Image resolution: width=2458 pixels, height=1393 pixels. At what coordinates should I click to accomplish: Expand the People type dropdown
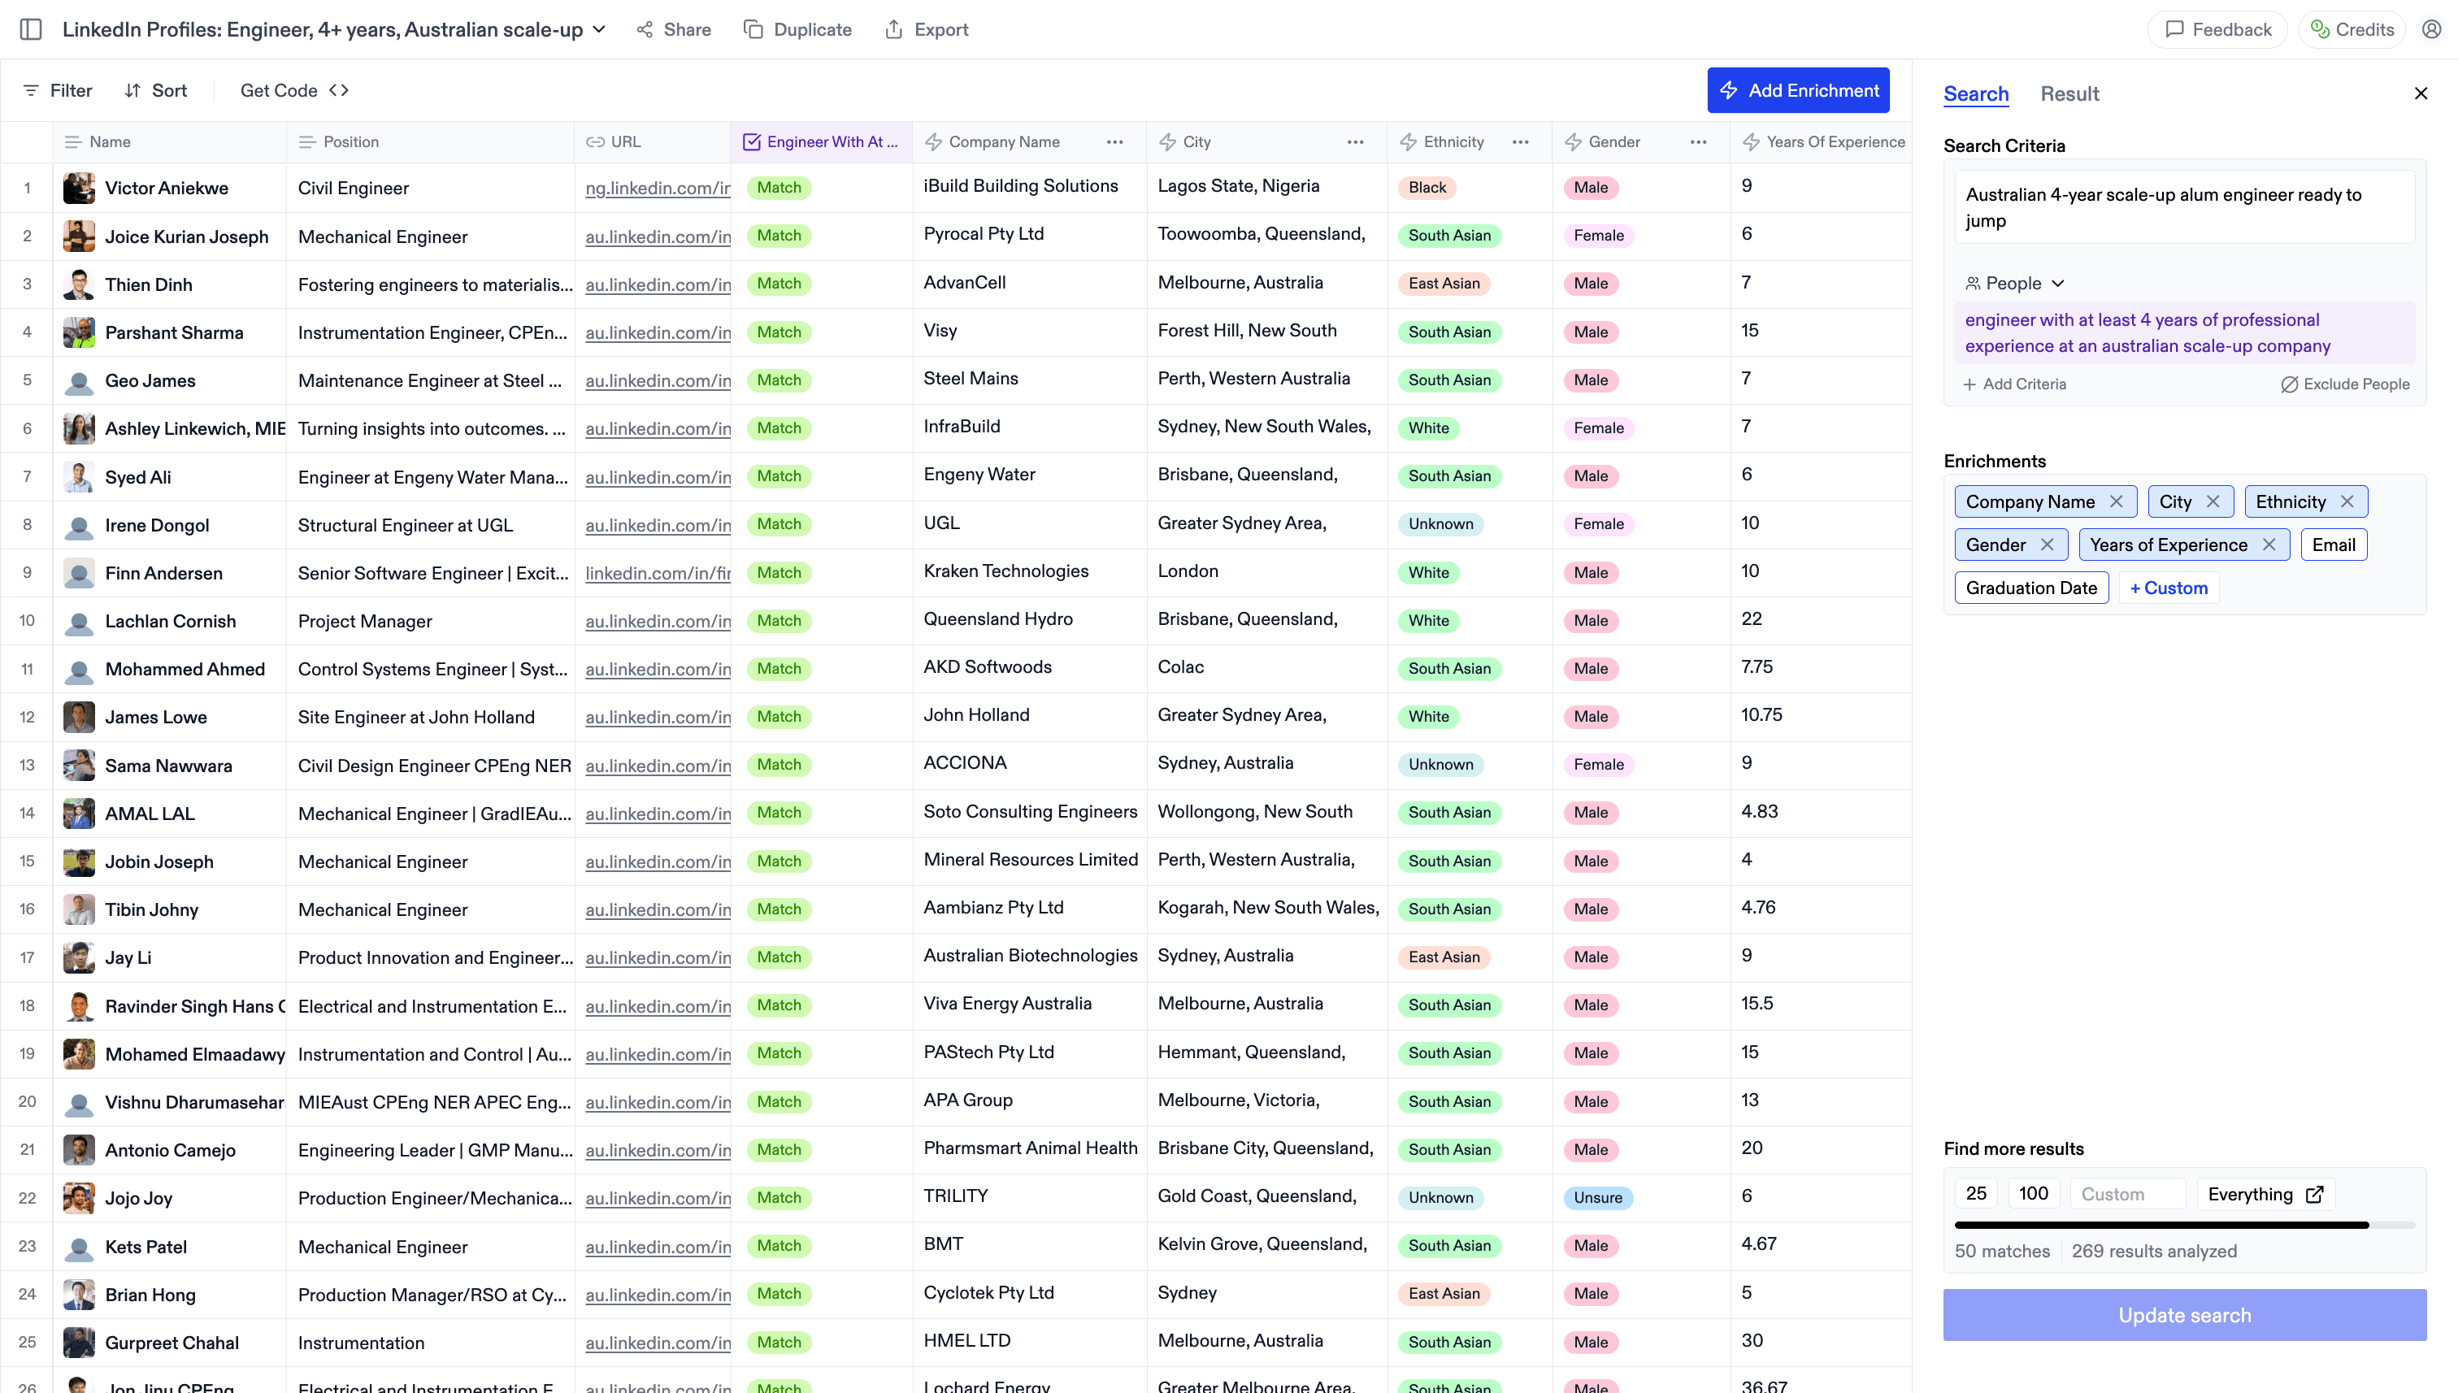2015,283
